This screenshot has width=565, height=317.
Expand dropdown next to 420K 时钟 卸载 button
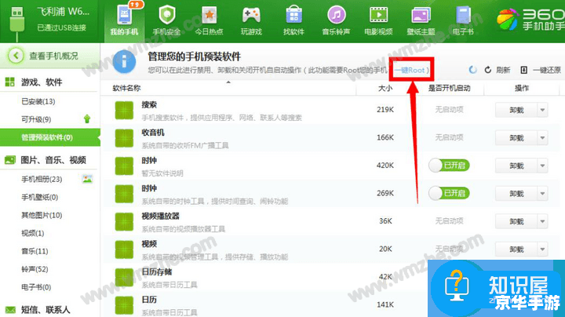pyautogui.click(x=542, y=166)
